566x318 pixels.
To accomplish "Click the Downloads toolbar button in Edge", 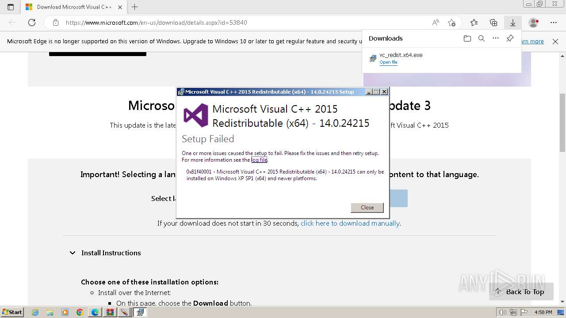I will click(x=513, y=23).
